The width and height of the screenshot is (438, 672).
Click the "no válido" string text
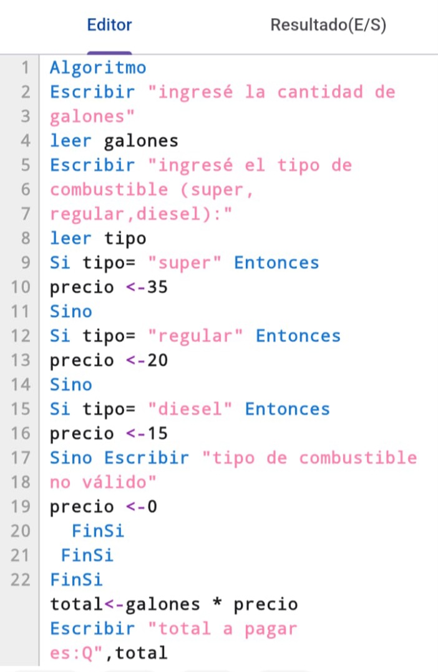(103, 483)
